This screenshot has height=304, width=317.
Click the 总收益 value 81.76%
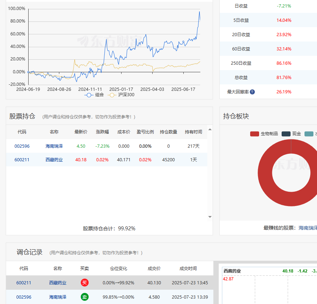tap(284, 78)
